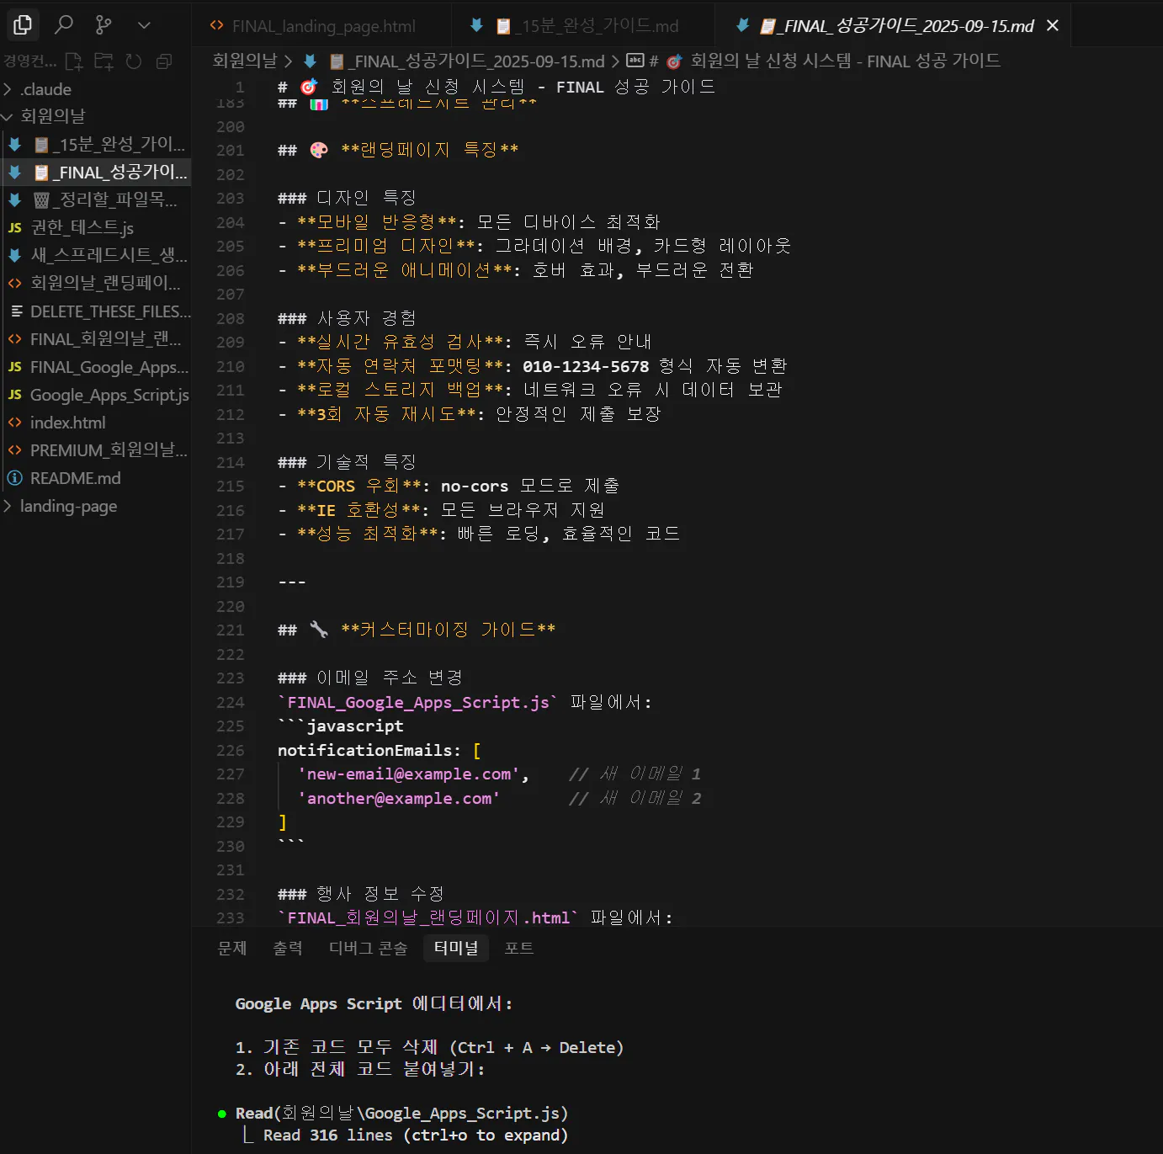The image size is (1163, 1154).
Task: Click the markdown arrow icon beside _정리할_파일목
Action: (15, 199)
